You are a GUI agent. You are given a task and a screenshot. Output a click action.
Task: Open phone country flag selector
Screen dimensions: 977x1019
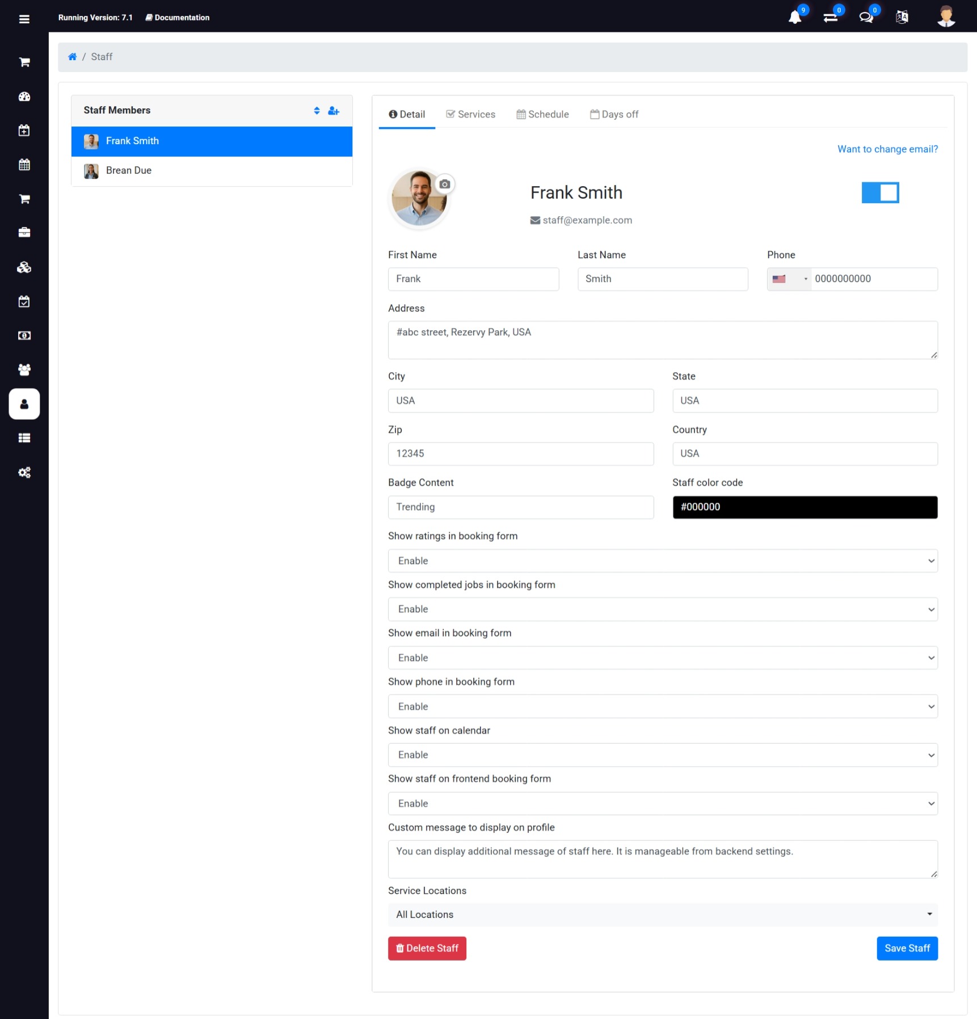click(789, 279)
